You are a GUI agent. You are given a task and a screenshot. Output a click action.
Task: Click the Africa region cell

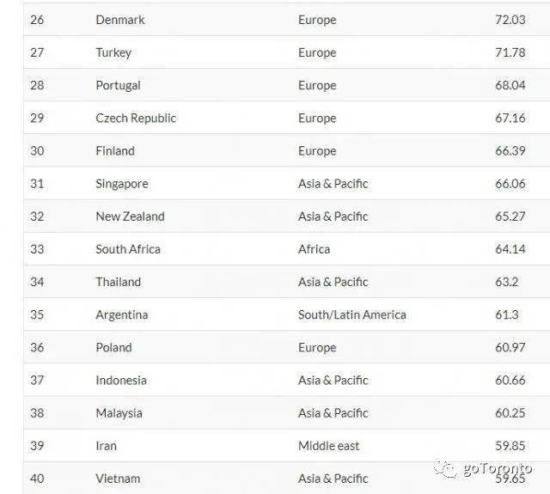(x=314, y=249)
